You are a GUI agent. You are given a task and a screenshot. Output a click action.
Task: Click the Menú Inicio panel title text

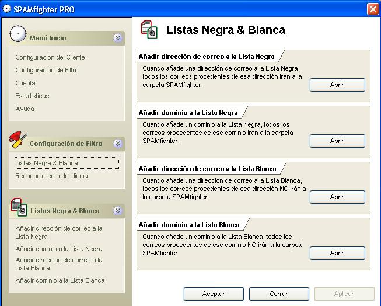(48, 38)
